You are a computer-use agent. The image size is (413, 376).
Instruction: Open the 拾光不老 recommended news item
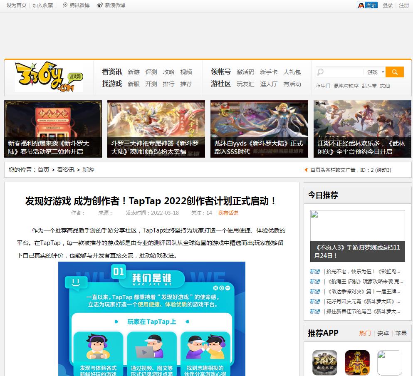click(363, 272)
